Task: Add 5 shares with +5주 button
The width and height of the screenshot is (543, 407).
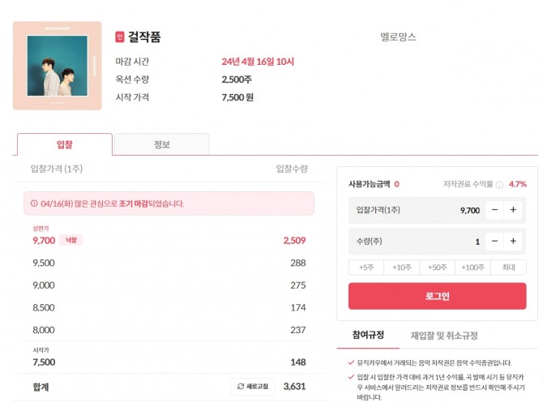Action: pos(366,268)
